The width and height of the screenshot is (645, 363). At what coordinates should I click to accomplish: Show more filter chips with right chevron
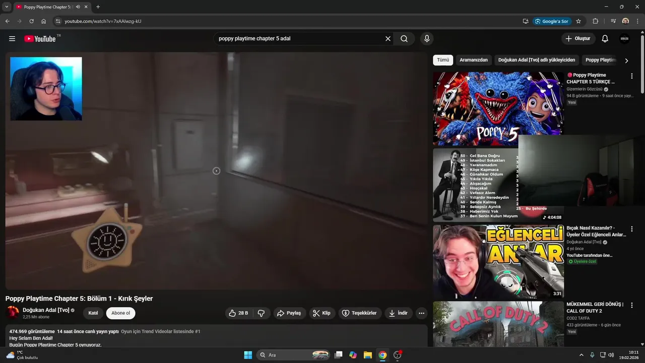[626, 60]
